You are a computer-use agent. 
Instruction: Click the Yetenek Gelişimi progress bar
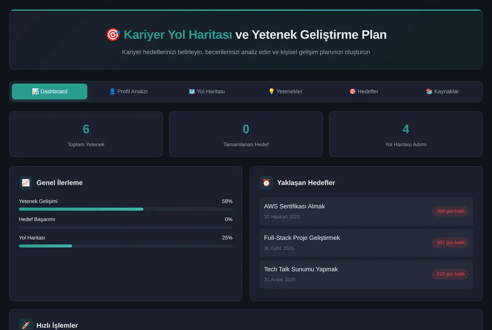click(x=125, y=209)
